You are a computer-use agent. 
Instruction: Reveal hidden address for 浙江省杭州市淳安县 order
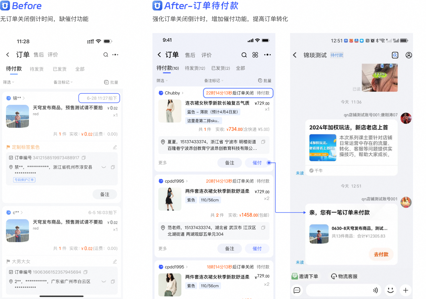[x=104, y=167]
